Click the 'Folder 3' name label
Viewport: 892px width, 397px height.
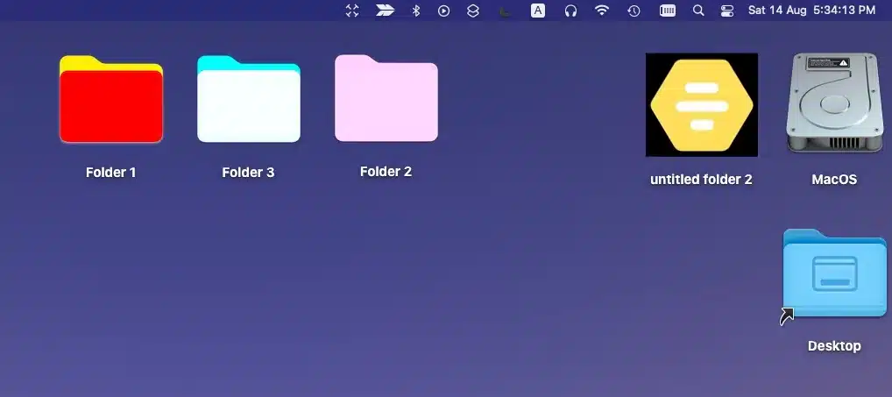[x=248, y=173]
